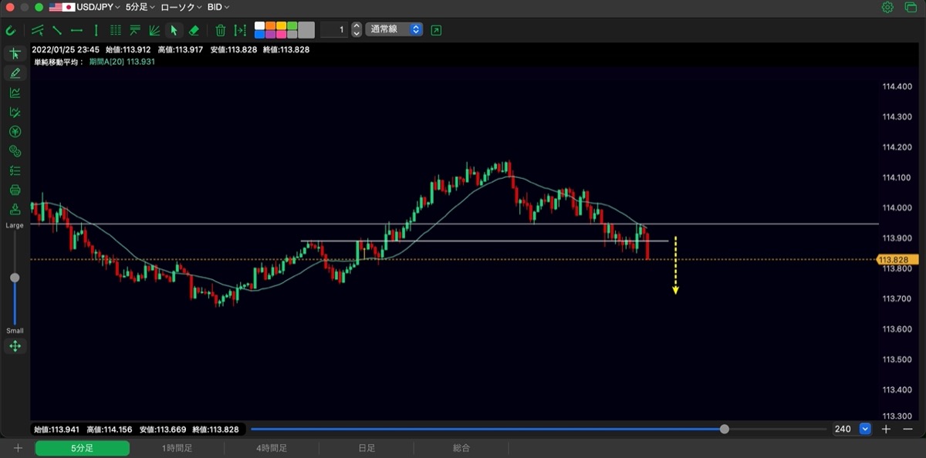Image resolution: width=926 pixels, height=458 pixels.
Task: Click the printer icon in sidebar
Action: point(15,190)
